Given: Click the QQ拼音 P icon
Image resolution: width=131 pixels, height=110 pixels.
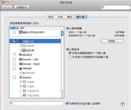Looking at the screenshot, I should (x=24, y=46).
